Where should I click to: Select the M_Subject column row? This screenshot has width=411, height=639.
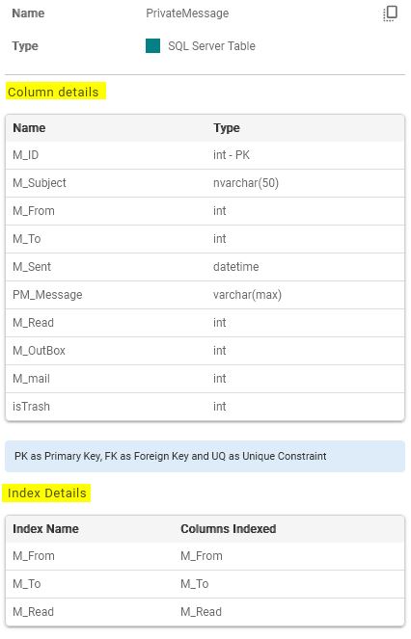205,183
